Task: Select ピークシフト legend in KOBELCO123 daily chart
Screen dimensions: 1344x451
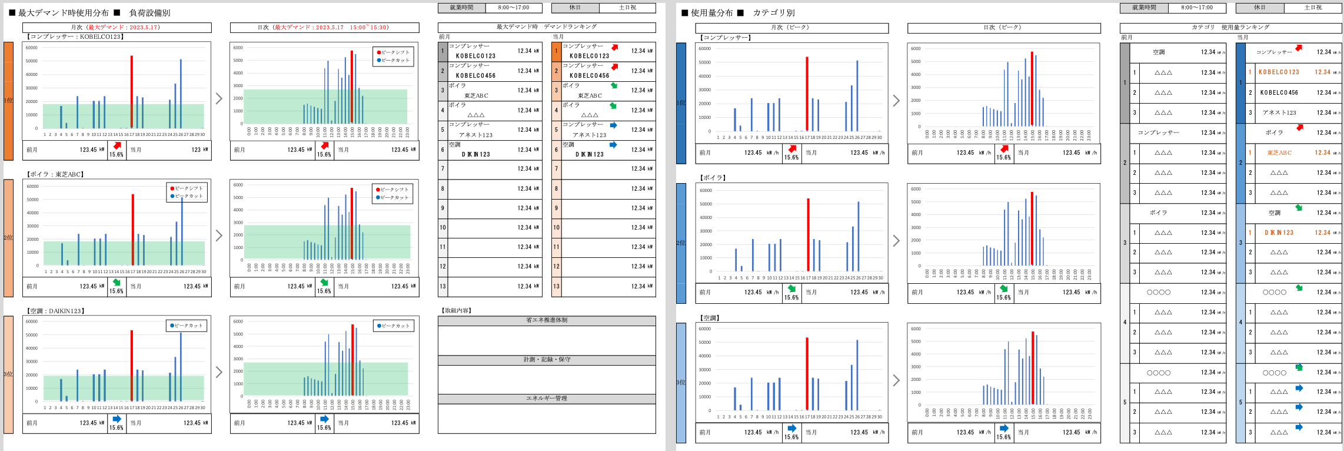Action: pos(393,52)
